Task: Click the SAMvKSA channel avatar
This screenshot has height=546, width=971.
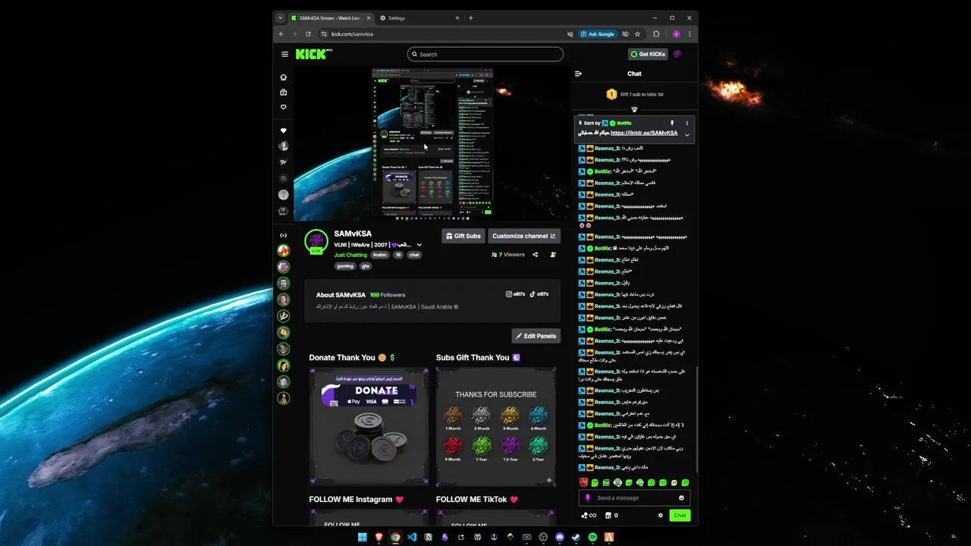Action: pos(316,243)
